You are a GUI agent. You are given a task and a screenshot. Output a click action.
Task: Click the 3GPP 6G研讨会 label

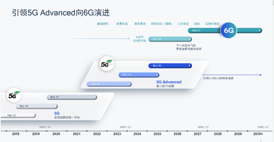[x=139, y=39]
